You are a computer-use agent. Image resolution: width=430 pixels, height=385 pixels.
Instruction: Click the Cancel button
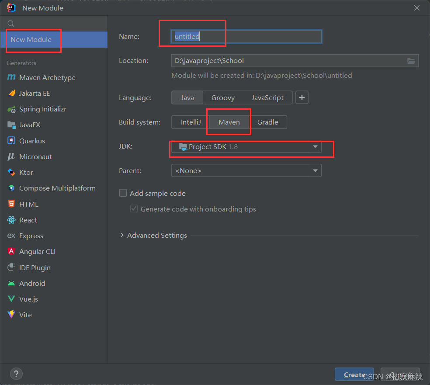click(x=400, y=375)
